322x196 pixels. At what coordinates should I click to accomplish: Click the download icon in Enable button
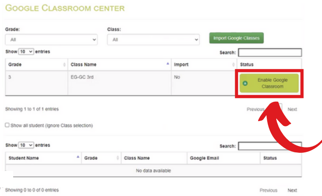(x=245, y=83)
